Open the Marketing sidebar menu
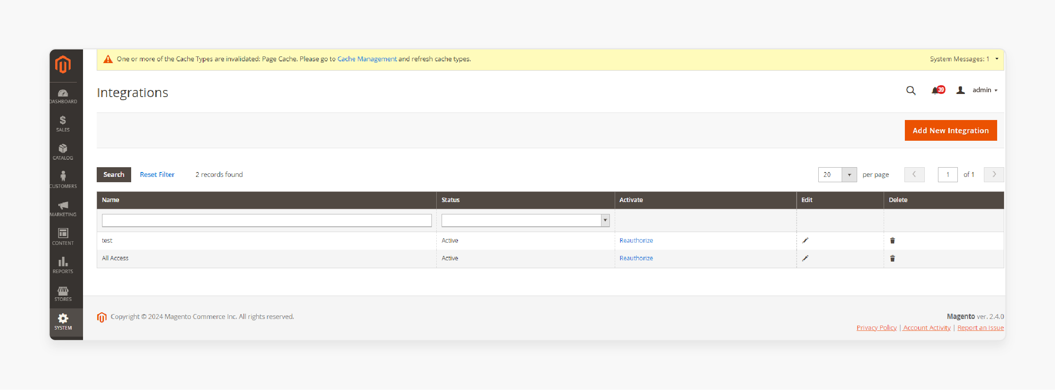 click(x=63, y=209)
